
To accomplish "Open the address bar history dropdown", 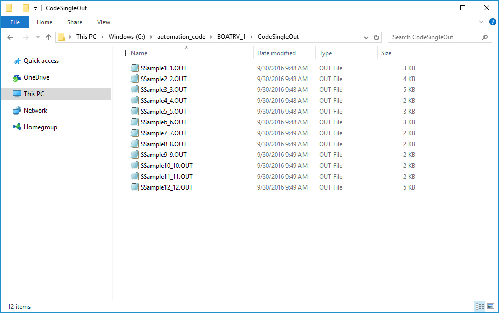I will click(366, 37).
